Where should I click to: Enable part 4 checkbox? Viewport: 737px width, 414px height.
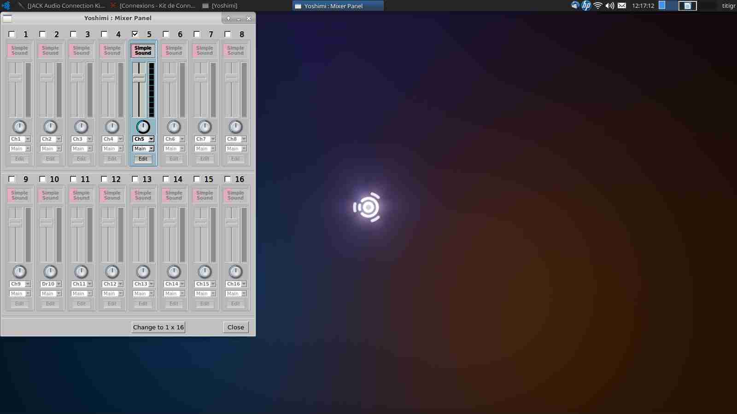pyautogui.click(x=105, y=34)
